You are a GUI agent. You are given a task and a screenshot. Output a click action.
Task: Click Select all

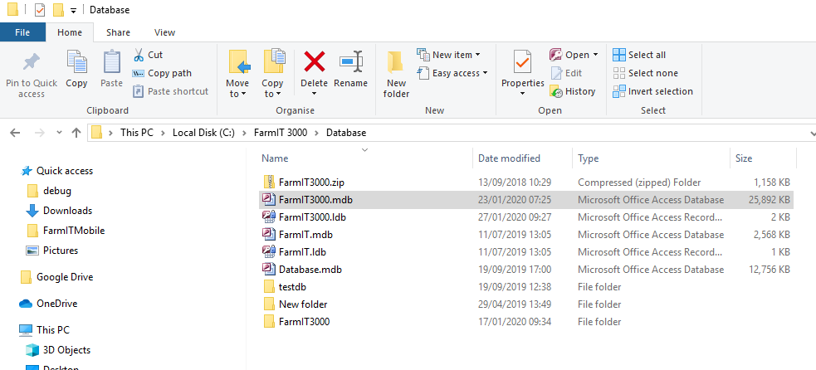(639, 55)
